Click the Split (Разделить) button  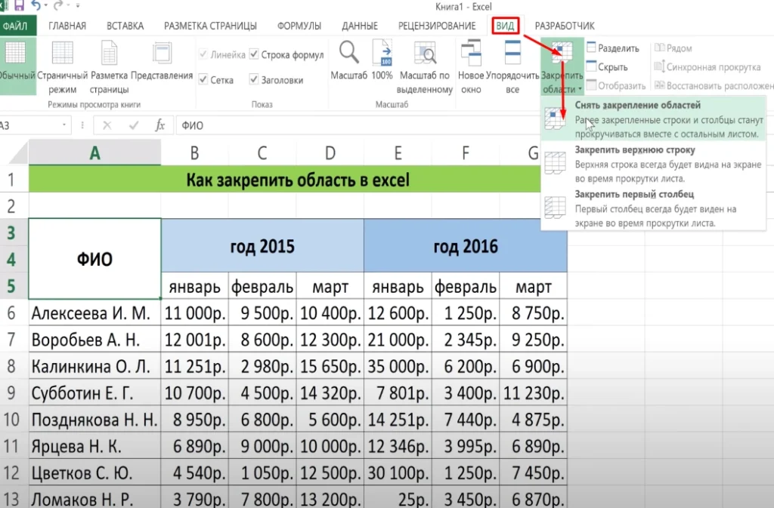coord(612,48)
